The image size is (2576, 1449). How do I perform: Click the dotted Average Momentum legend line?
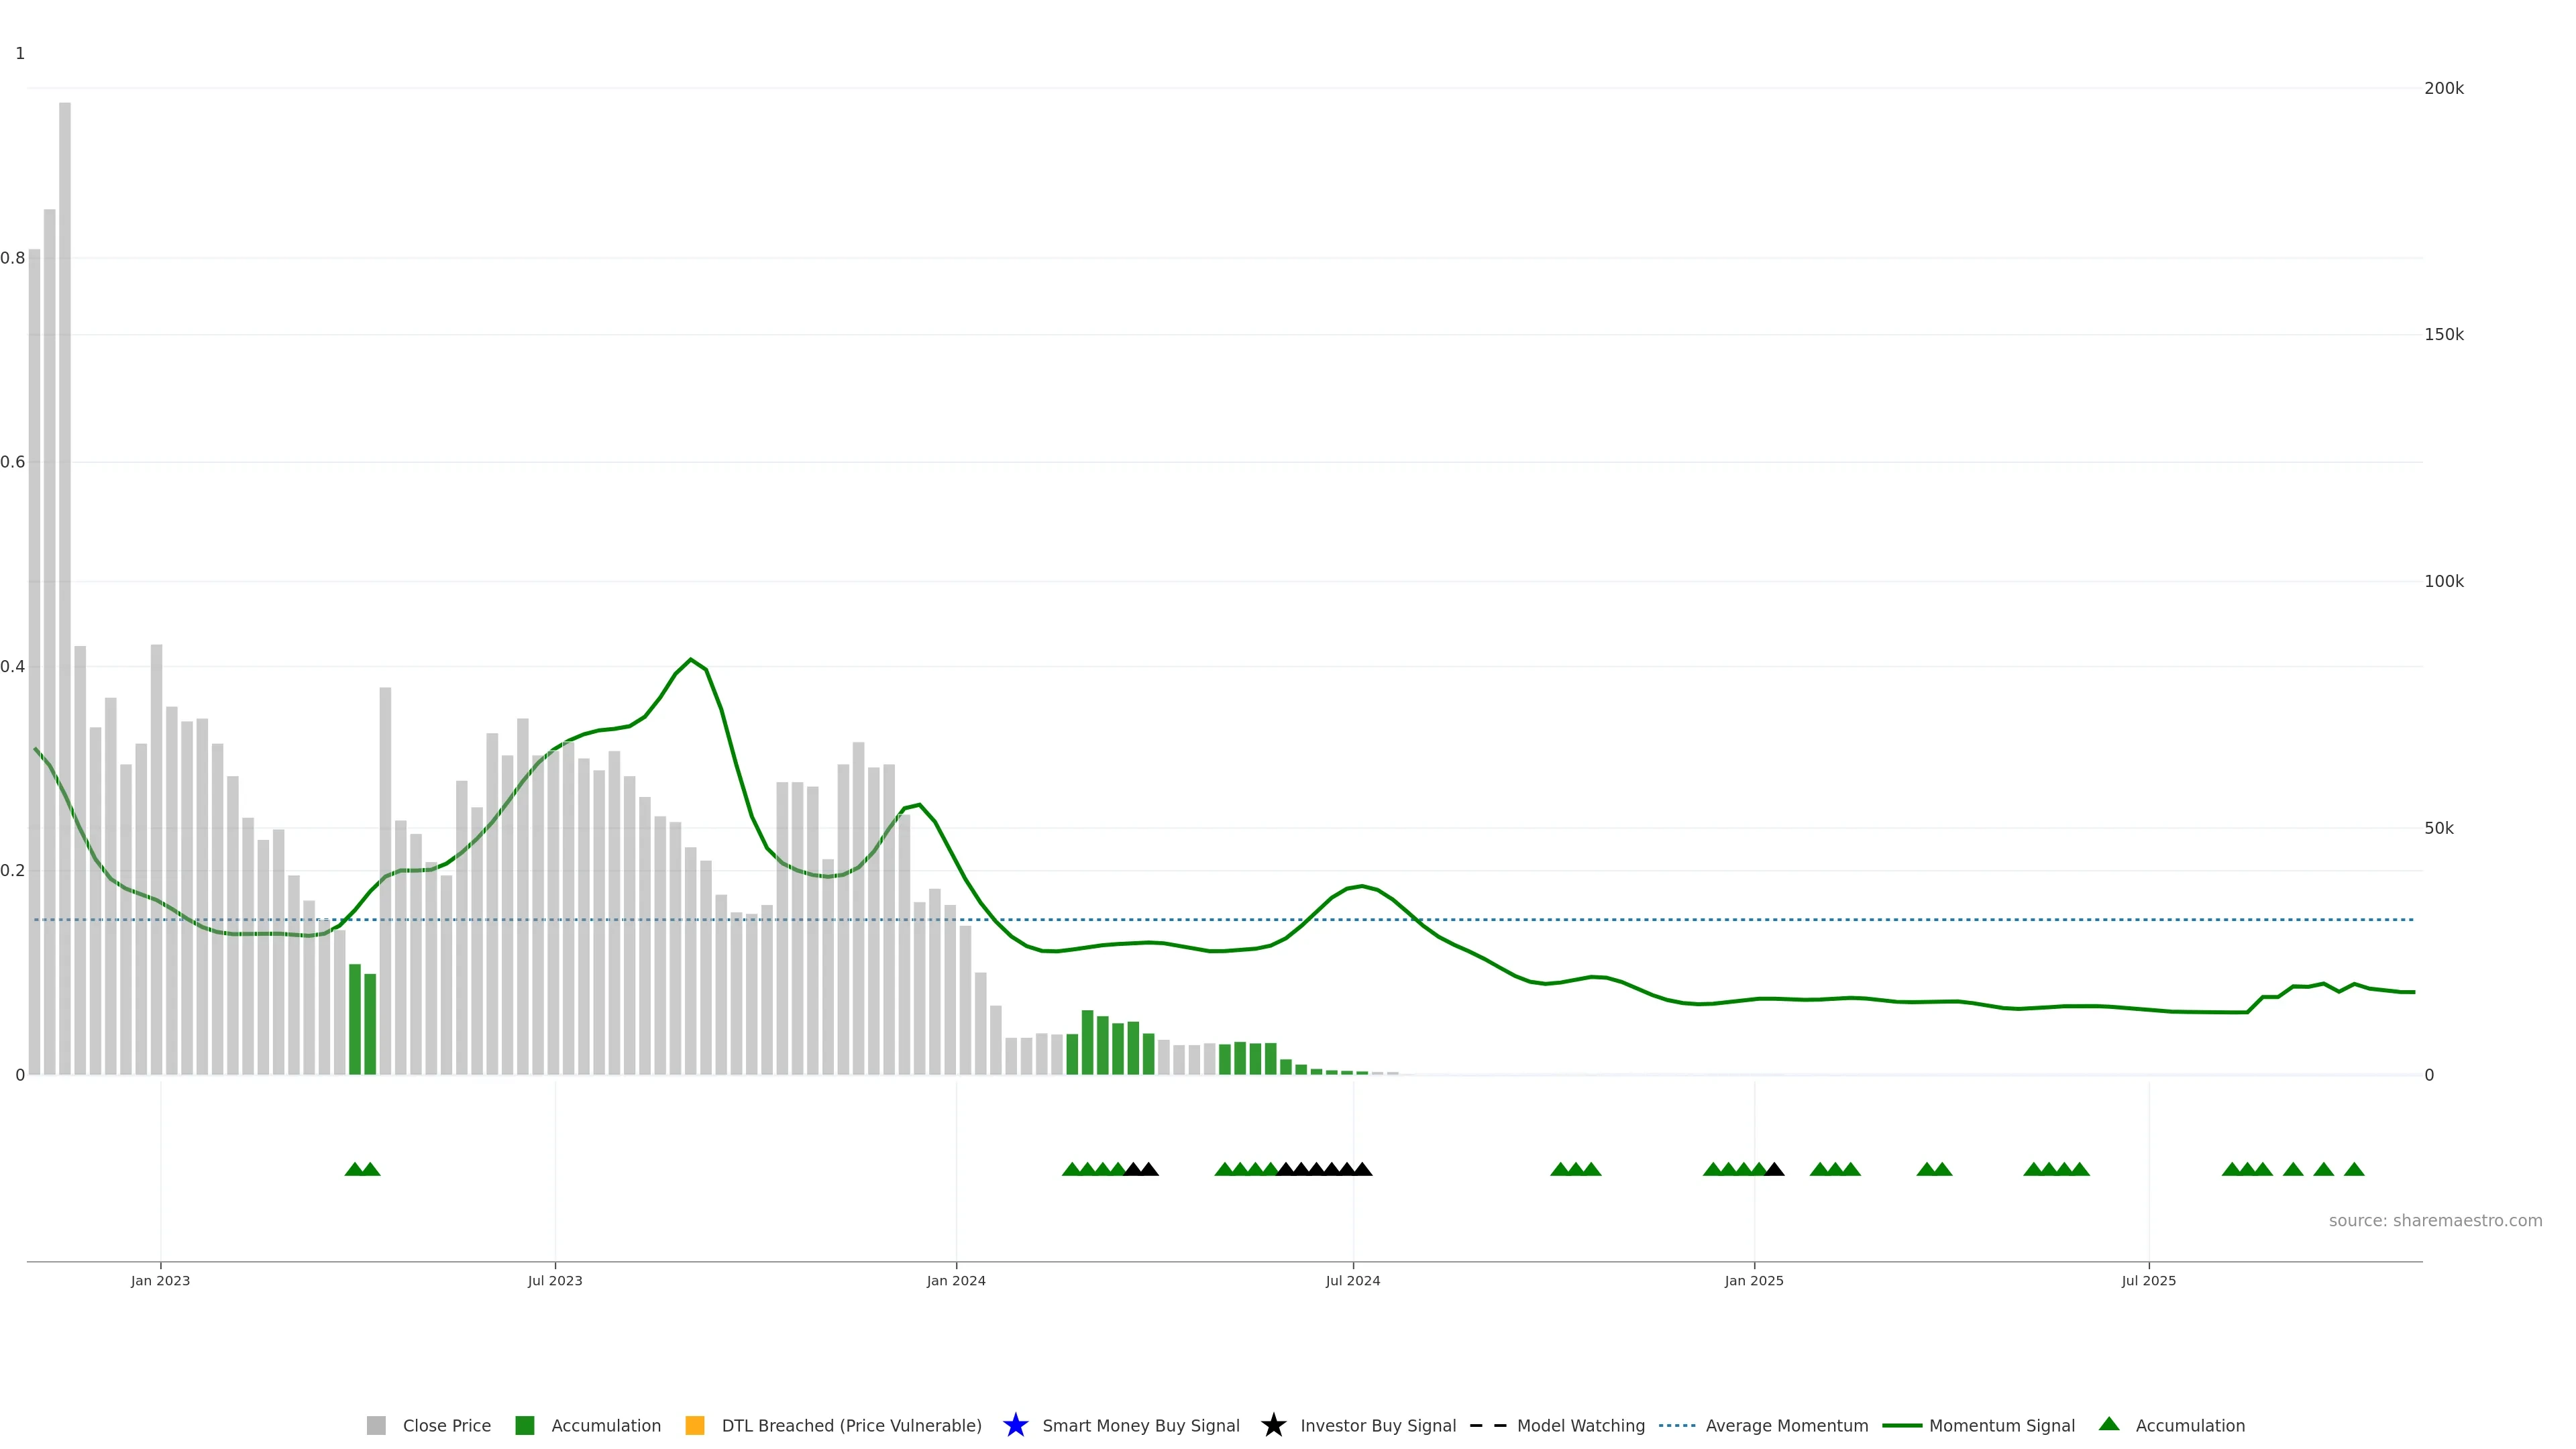tap(1677, 1425)
